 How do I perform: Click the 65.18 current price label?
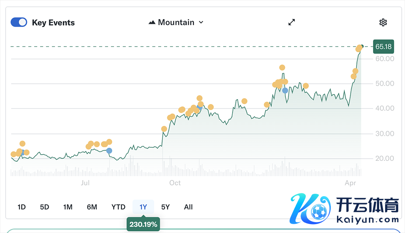(x=383, y=47)
